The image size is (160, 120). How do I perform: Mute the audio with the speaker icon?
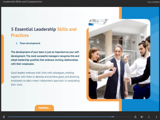coord(142,117)
